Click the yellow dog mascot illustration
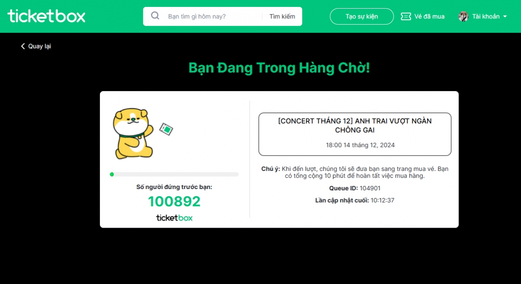 pyautogui.click(x=133, y=134)
